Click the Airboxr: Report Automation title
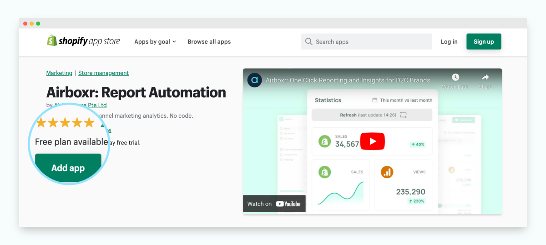The height and width of the screenshot is (245, 546). coord(136,92)
